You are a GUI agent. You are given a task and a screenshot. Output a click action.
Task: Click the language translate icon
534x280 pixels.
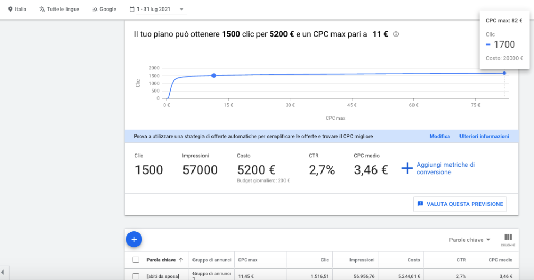[x=42, y=10]
